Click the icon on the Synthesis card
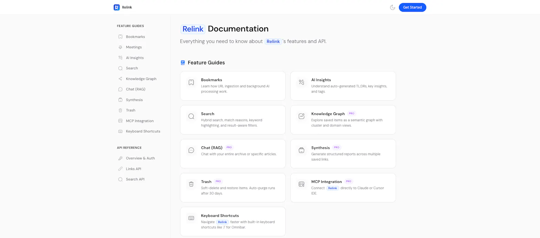The height and width of the screenshot is (238, 540). 301,150
